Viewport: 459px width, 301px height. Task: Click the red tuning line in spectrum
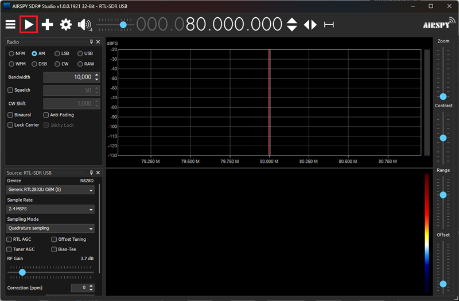tap(269, 103)
